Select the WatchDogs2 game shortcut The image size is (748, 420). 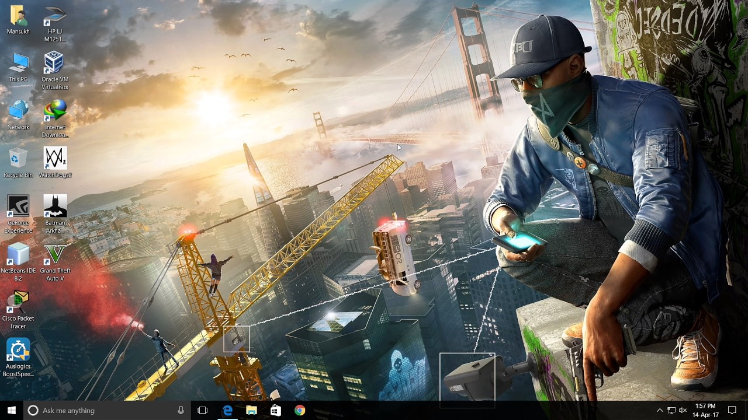(55, 163)
